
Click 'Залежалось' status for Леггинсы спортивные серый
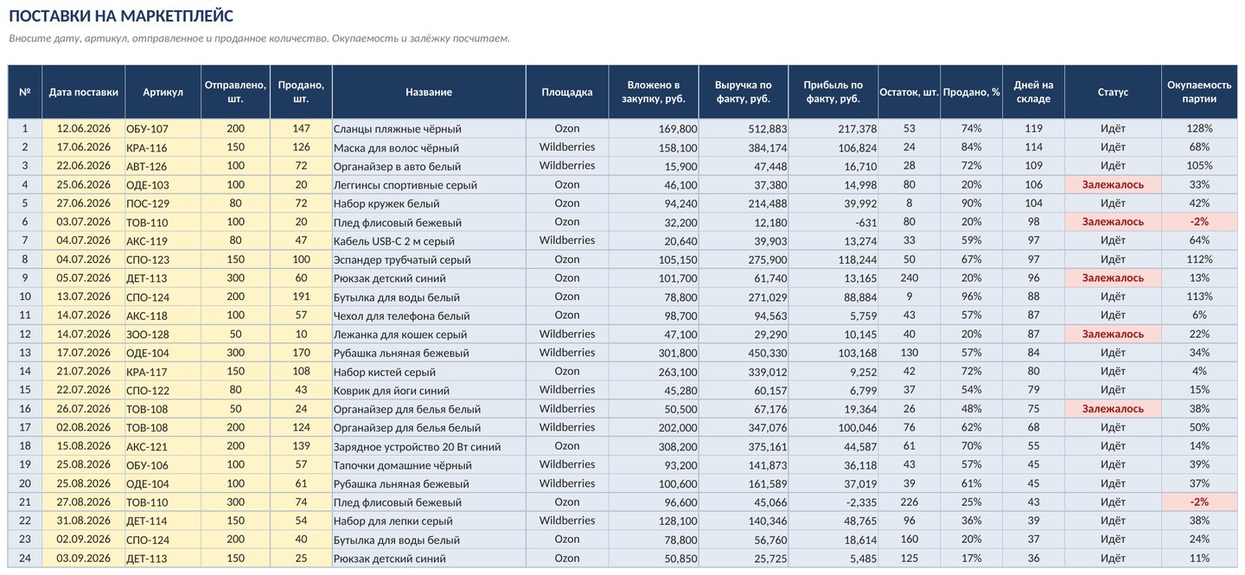1113,185
